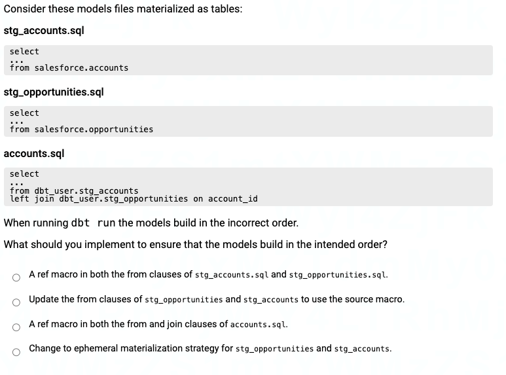Click answer text starting "Change to ephemeral materialization"
The height and width of the screenshot is (375, 506).
pyautogui.click(x=210, y=348)
